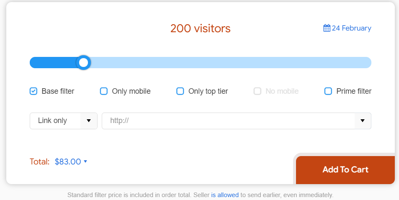The image size is (399, 200).
Task: Follow the "is allowed" link
Action: click(225, 195)
